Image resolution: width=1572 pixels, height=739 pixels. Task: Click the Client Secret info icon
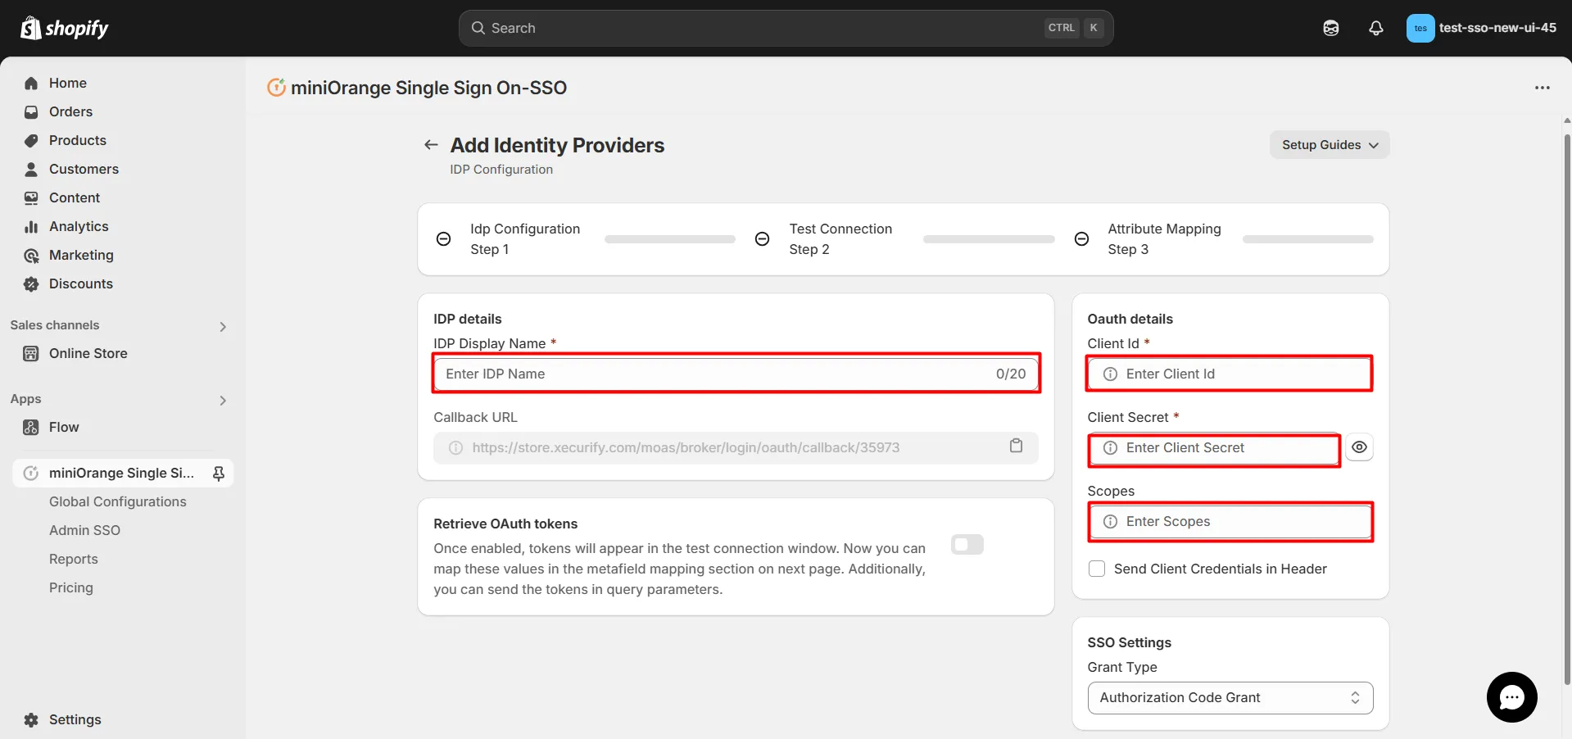coord(1110,447)
